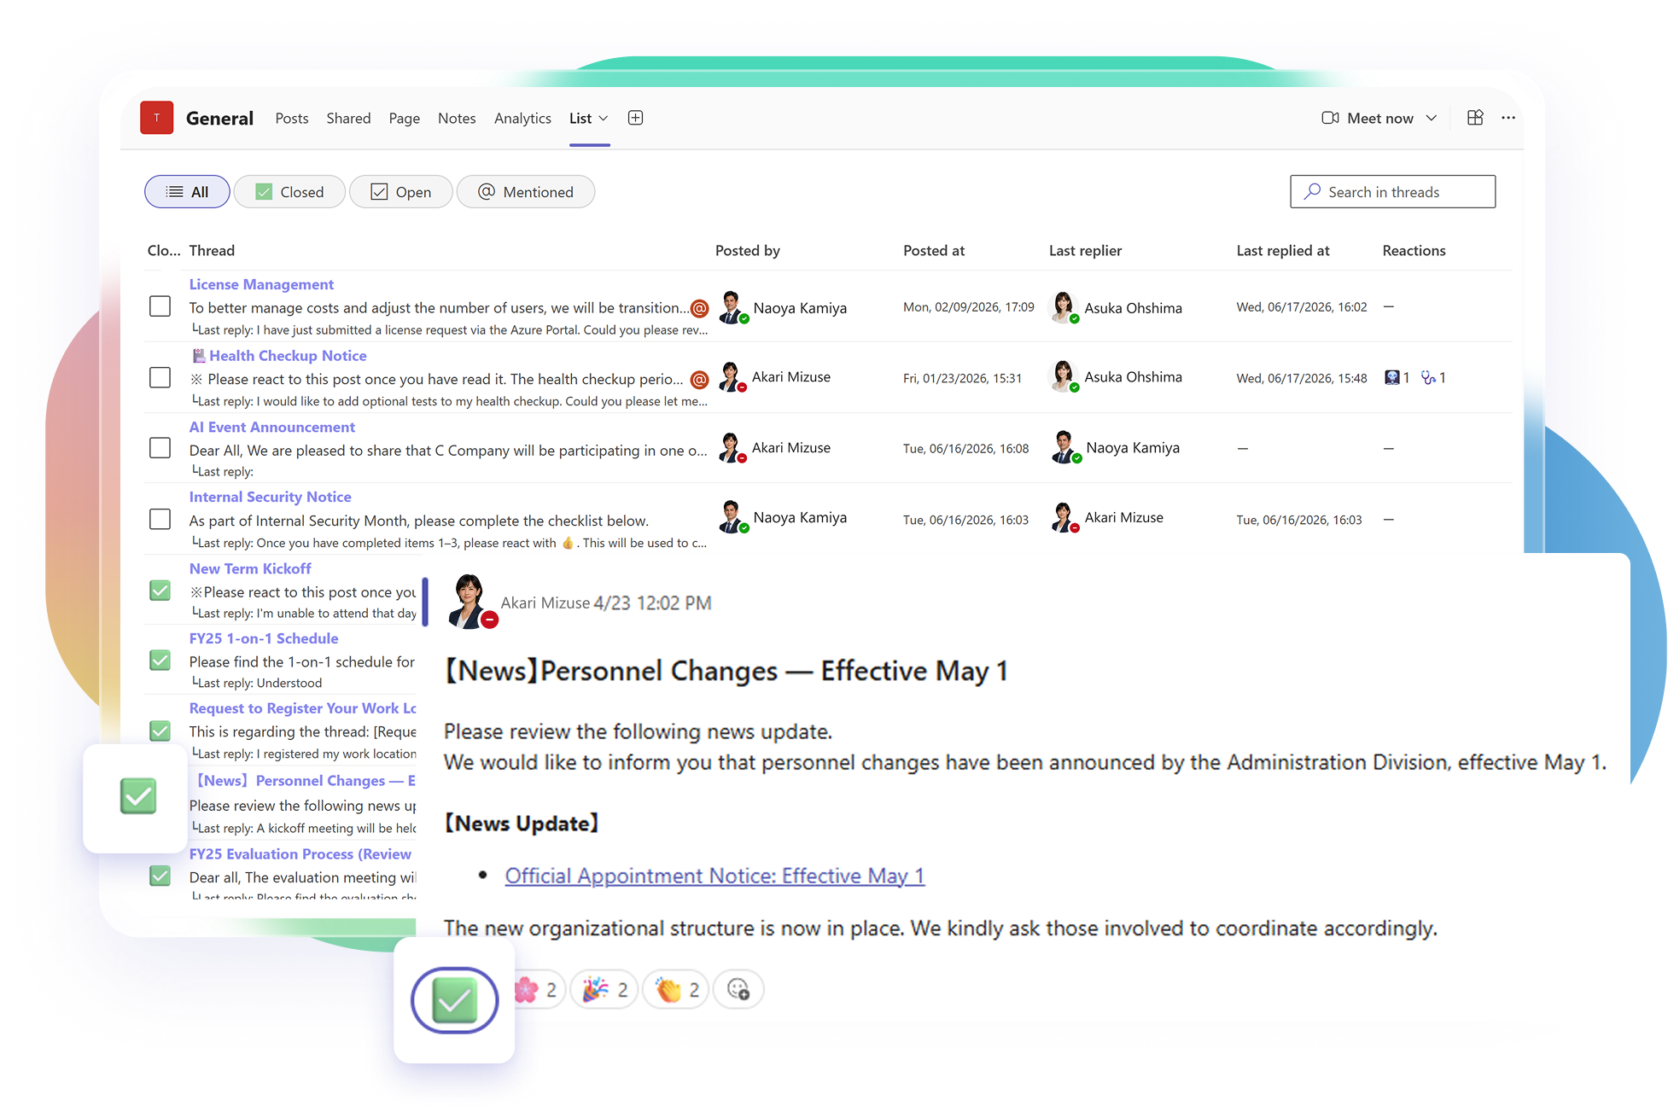This screenshot has height=1112, width=1668.
Task: Check the License Management thread checkbox
Action: click(x=160, y=306)
